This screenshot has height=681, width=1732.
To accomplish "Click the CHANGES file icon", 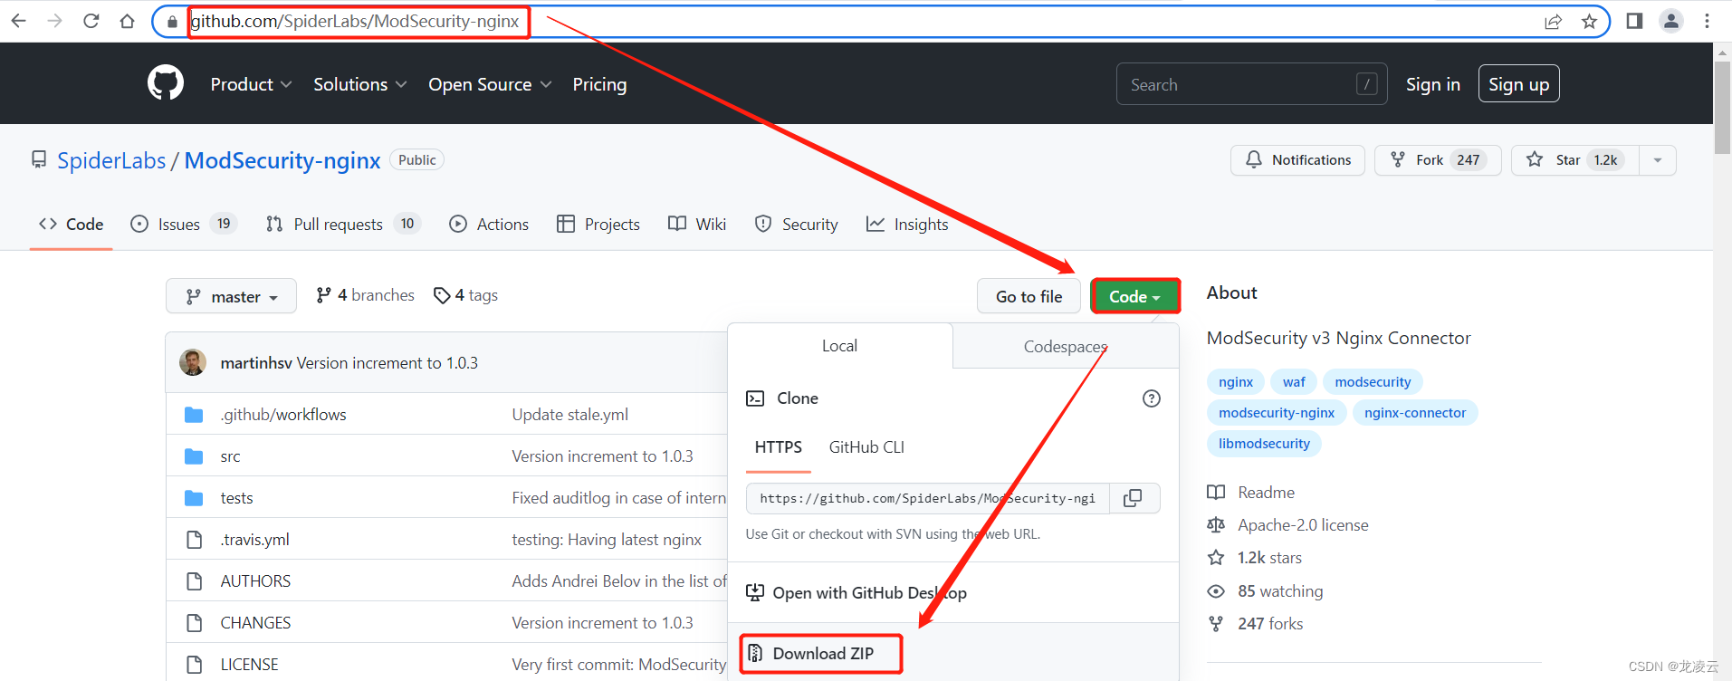I will pyautogui.click(x=194, y=623).
